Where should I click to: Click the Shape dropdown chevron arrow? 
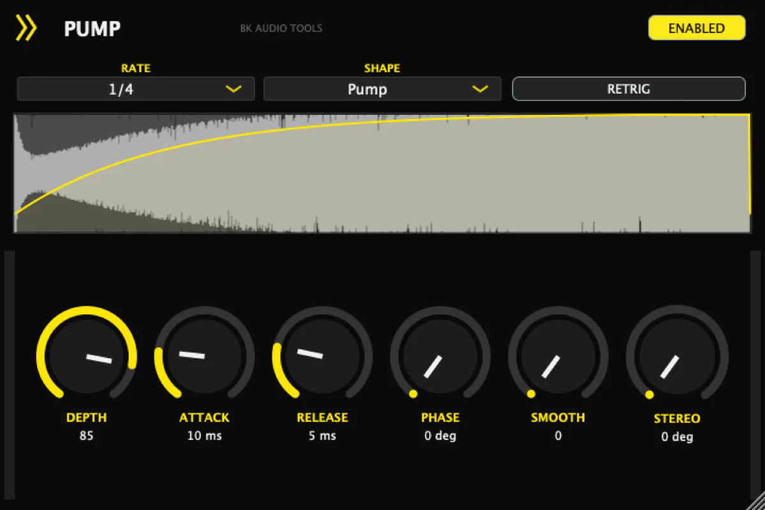480,89
